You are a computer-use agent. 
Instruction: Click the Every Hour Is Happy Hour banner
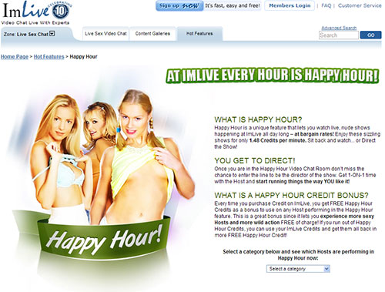(273, 76)
